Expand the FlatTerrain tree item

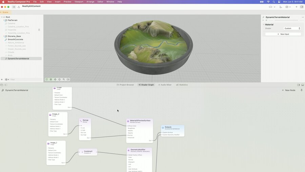point(4,20)
